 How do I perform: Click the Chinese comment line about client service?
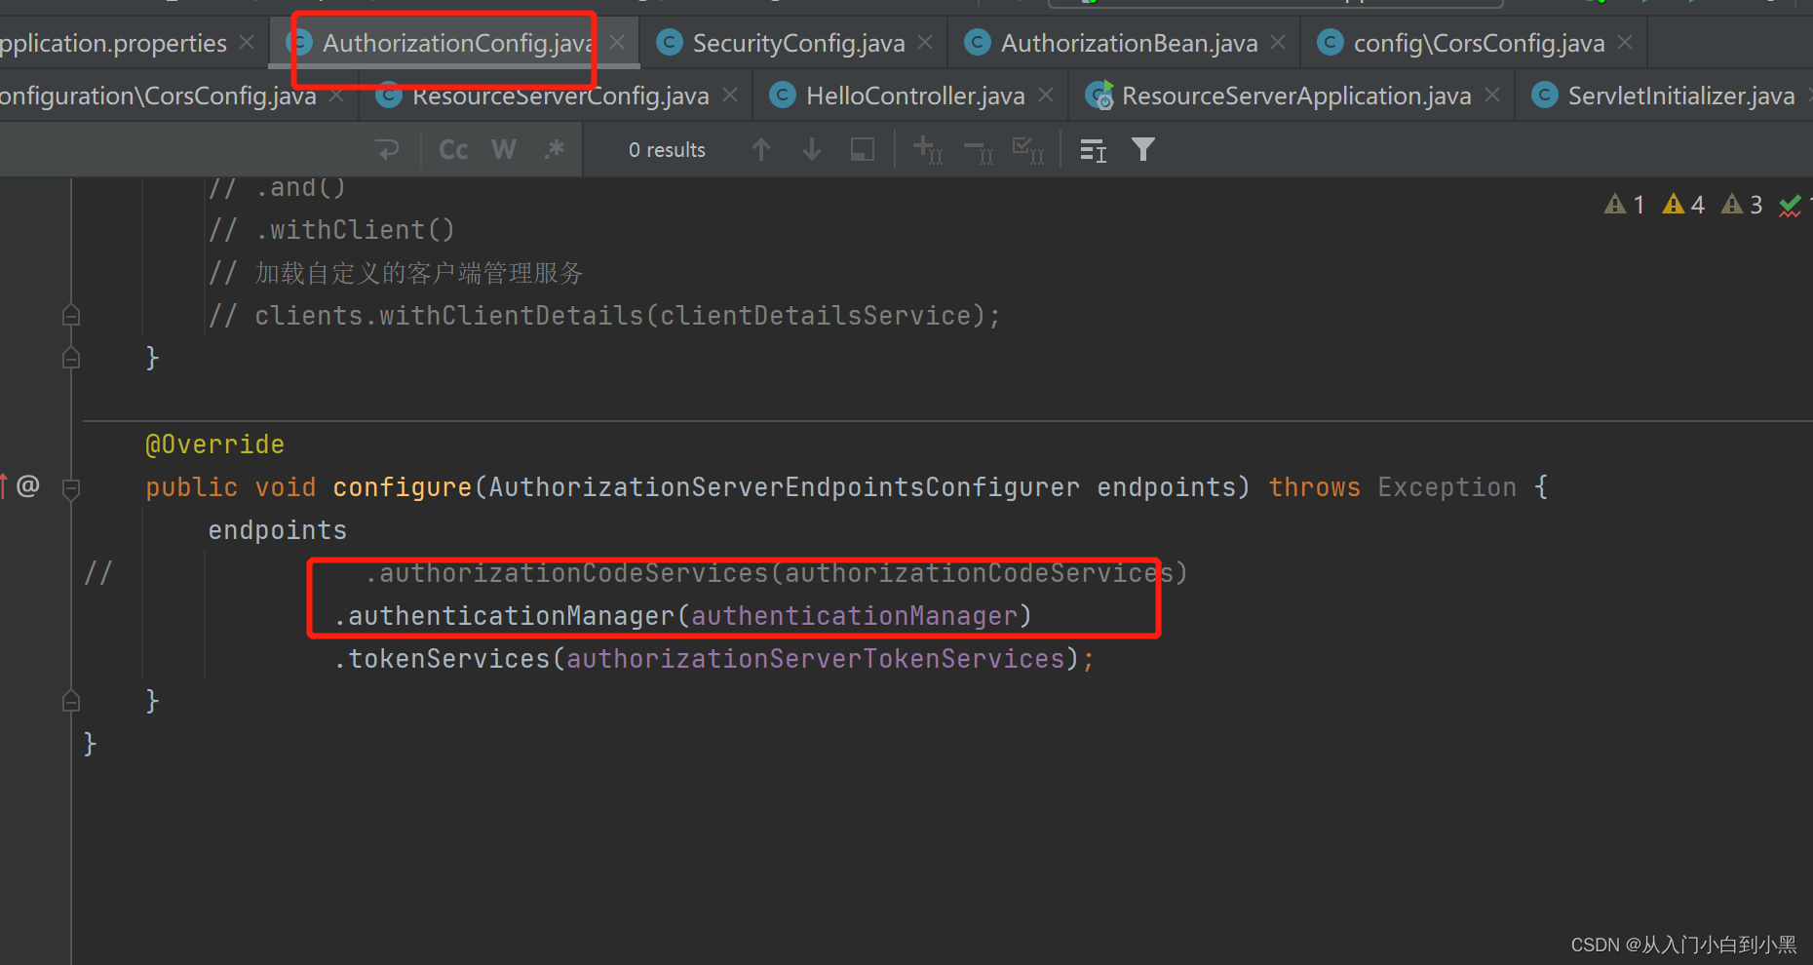pos(396,273)
